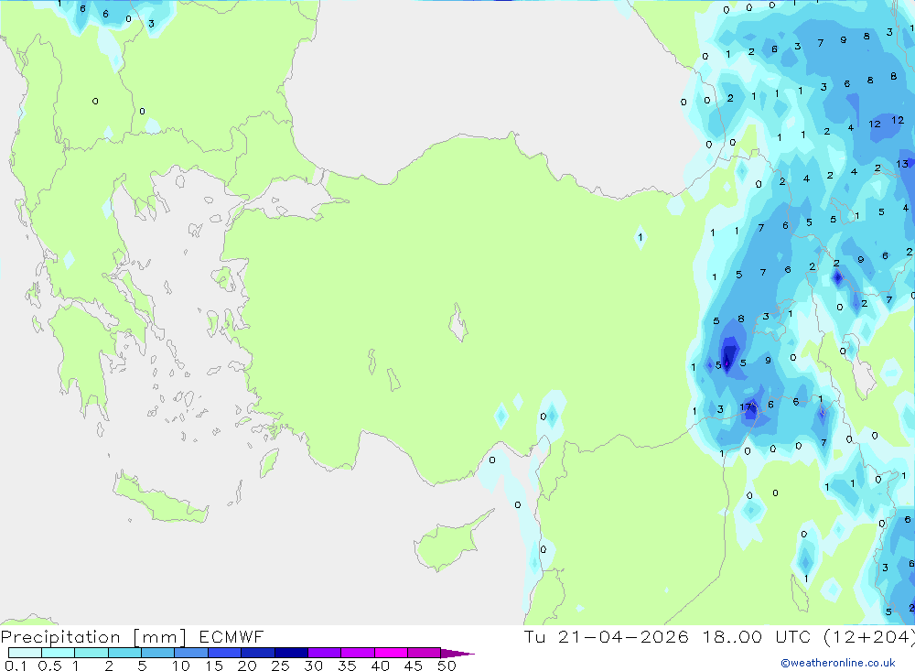Click the '(12+204)' forecast offset text

[x=869, y=637]
